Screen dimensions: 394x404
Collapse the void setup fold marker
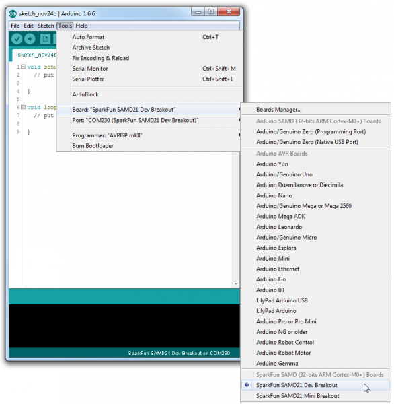pyautogui.click(x=23, y=67)
